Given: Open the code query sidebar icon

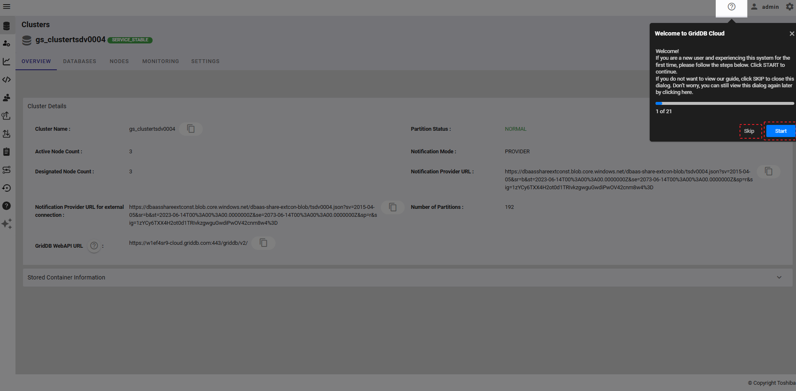Looking at the screenshot, I should coord(7,79).
